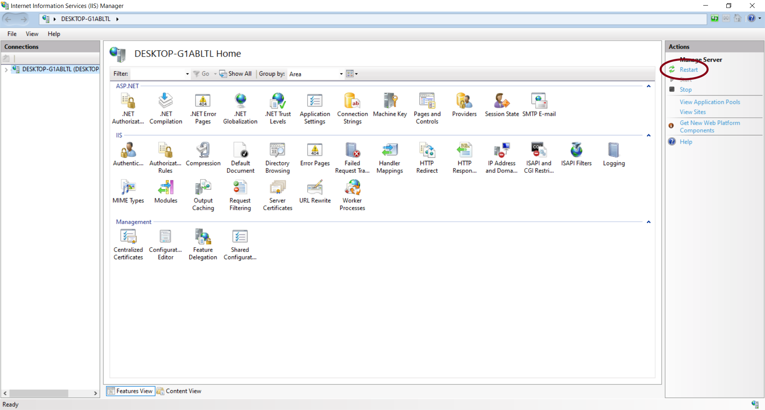
Task: Open Logging feature
Action: [x=614, y=154]
